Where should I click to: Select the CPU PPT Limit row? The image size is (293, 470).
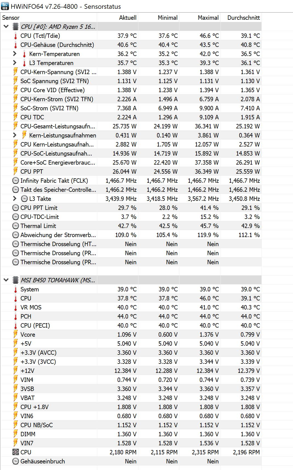[x=131, y=208]
